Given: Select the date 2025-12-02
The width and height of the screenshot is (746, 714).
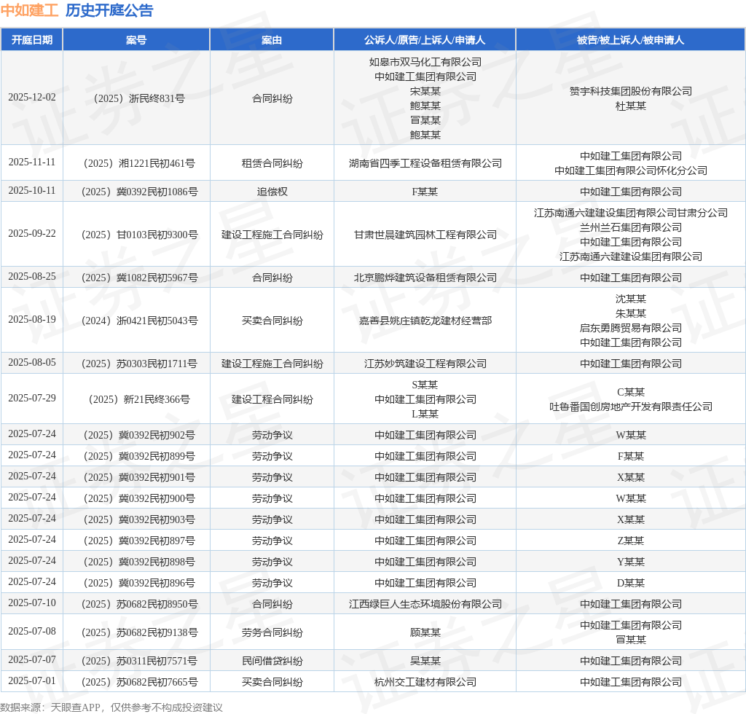Looking at the screenshot, I should coord(32,97).
